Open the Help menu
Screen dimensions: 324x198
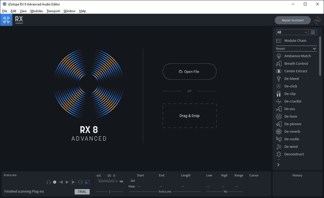(82, 11)
